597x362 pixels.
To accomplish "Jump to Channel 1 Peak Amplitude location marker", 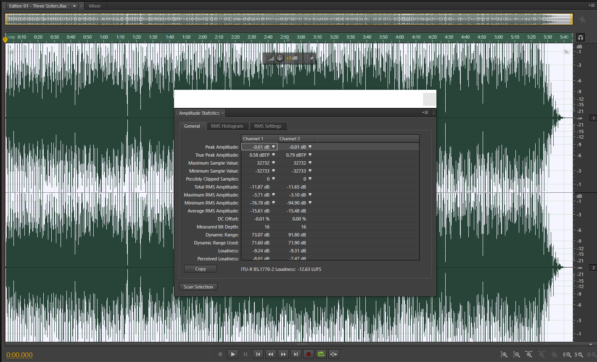I will 273,147.
